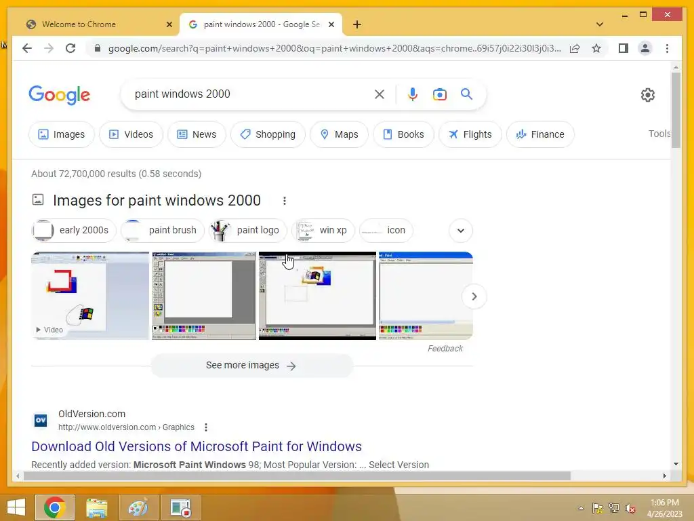This screenshot has height=521, width=694.
Task: Search by image with camera icon
Action: coord(439,94)
